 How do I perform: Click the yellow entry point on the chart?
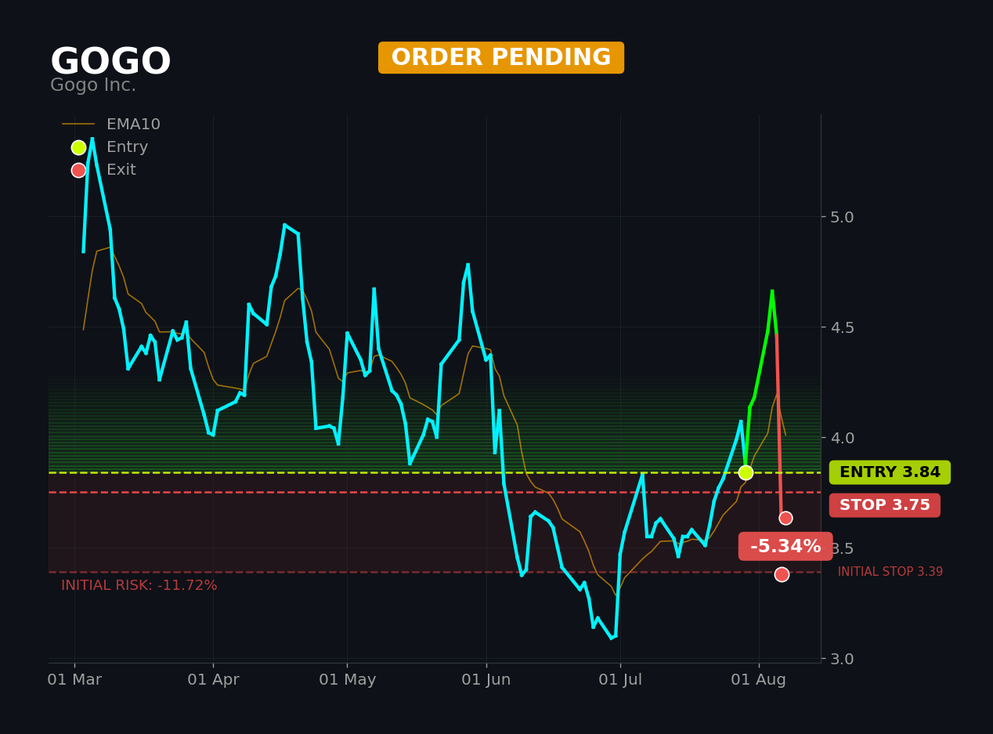click(x=746, y=472)
